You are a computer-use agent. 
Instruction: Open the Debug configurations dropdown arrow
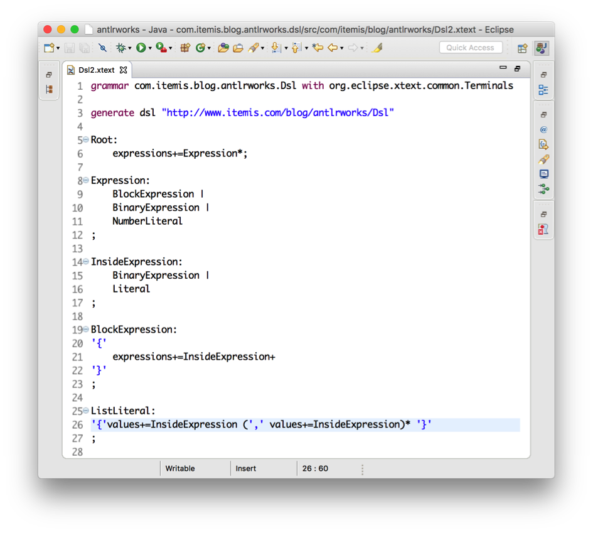tap(130, 48)
